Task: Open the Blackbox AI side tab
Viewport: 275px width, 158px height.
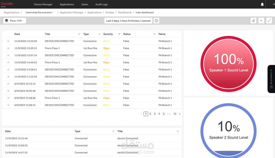Action: click(271, 79)
